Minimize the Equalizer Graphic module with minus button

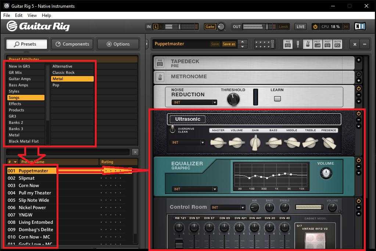[x=358, y=166]
